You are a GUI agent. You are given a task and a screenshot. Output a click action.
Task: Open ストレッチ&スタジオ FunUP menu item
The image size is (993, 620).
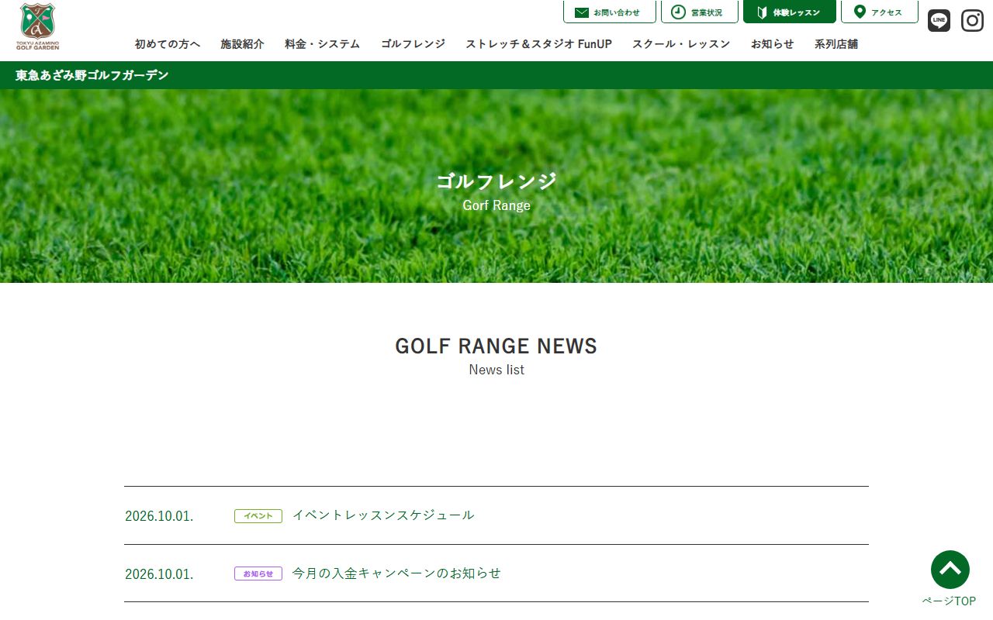[x=538, y=44]
